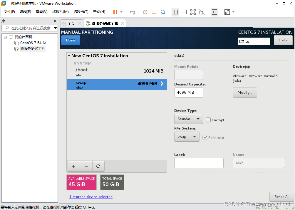Click the sound card status bar icon

[x=276, y=207]
